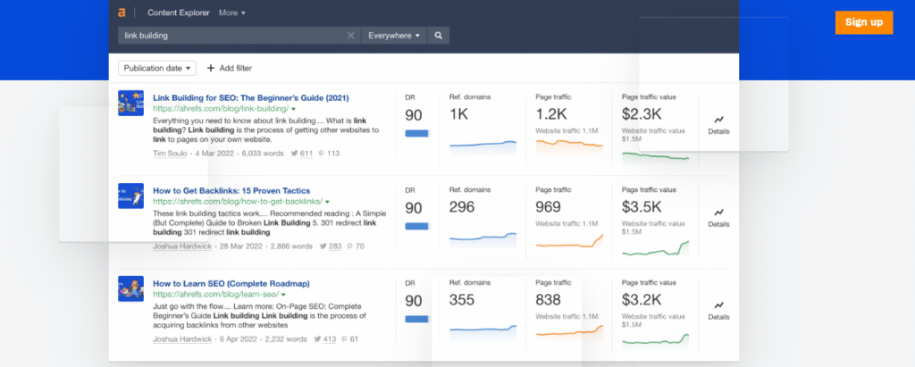Click Pinterest icon beside 61
The height and width of the screenshot is (367, 915).
tap(344, 339)
